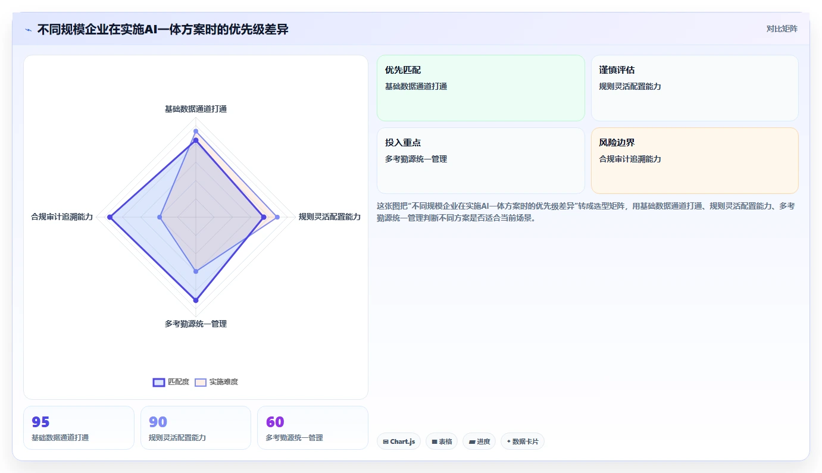Click 匹配度 data point on 合规审计追溯能力 axis
Image resolution: width=822 pixels, height=473 pixels.
click(110, 217)
